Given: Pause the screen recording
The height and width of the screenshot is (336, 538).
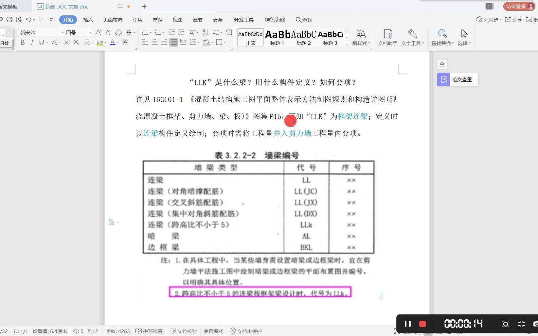Looking at the screenshot, I should tap(408, 324).
